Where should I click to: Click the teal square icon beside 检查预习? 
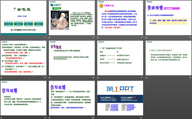(x=52, y=5)
